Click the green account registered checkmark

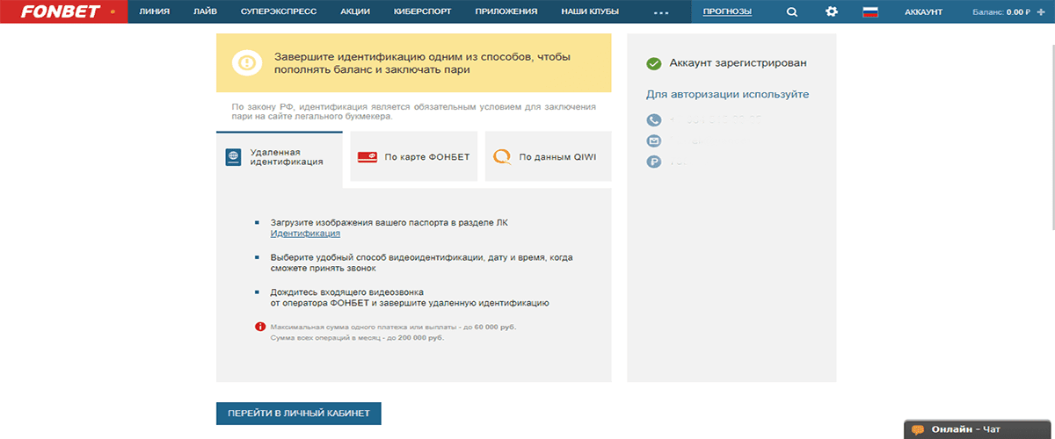click(x=653, y=63)
